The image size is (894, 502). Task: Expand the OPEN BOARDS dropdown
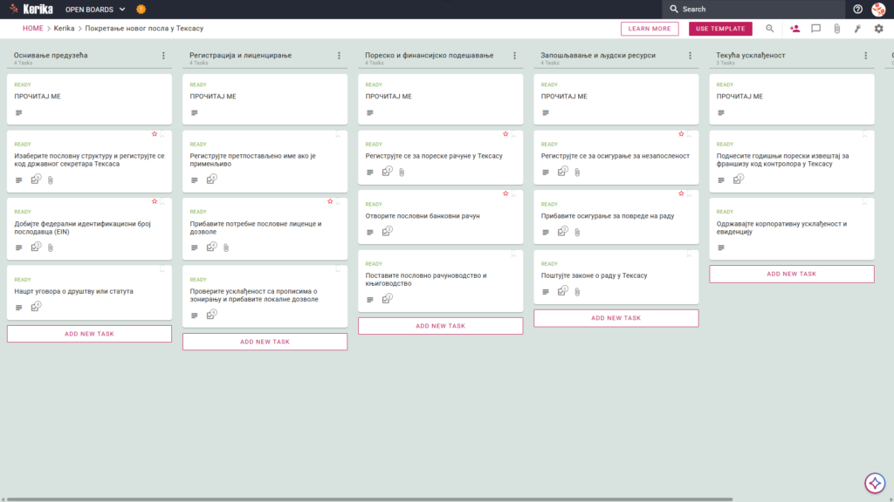[95, 10]
